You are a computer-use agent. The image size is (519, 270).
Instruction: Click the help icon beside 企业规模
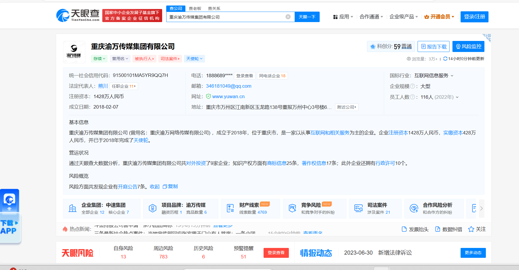[412, 86]
